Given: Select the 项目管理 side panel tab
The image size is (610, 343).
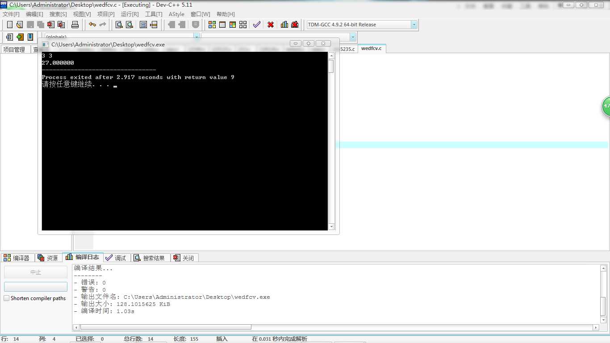Looking at the screenshot, I should click(14, 50).
